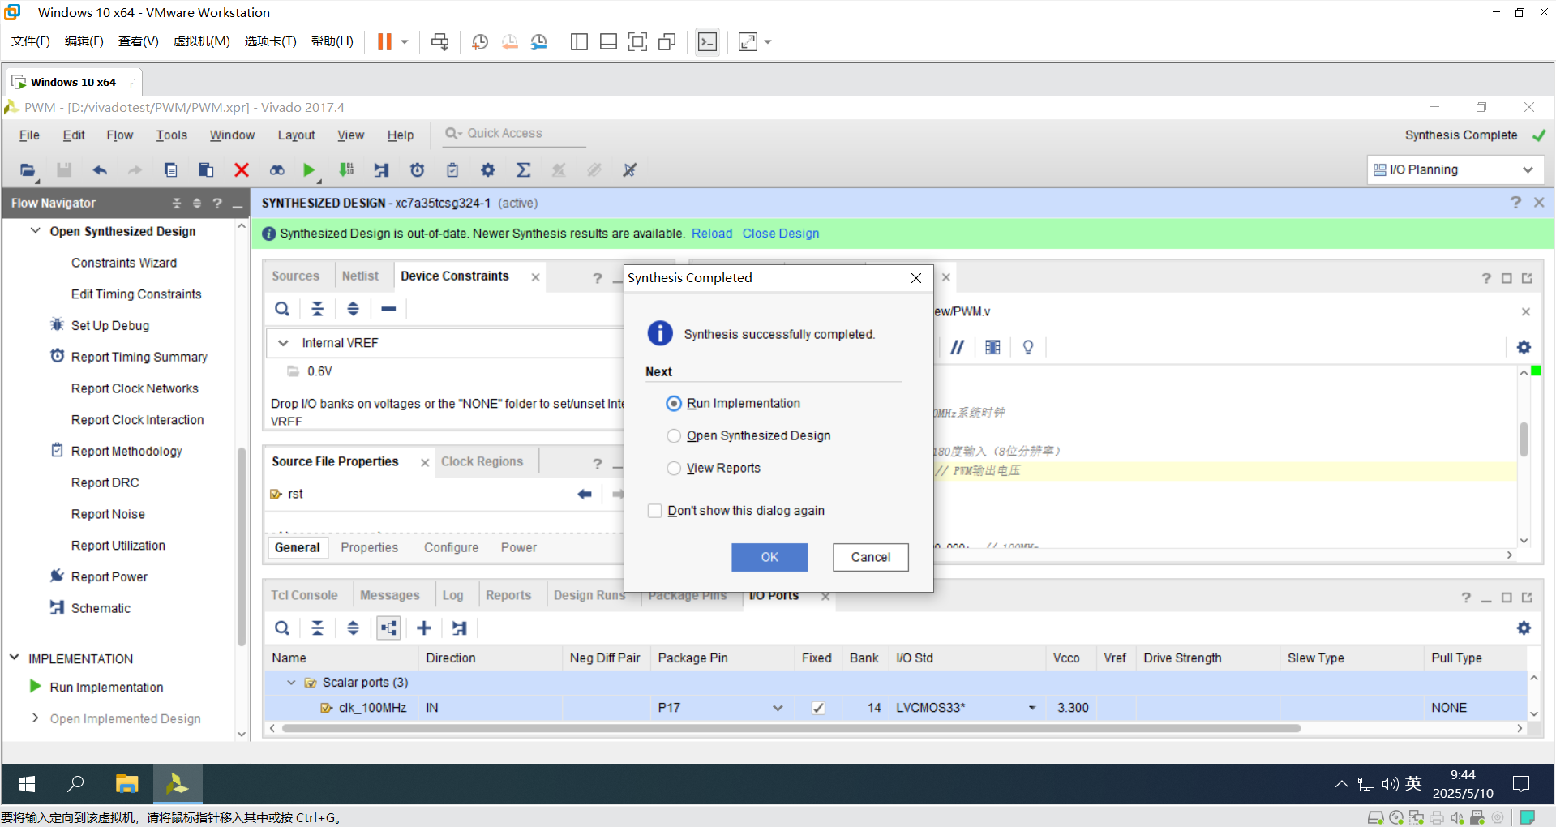Switch to Clock Regions tab
Viewport: 1556px width, 827px height.
[482, 461]
